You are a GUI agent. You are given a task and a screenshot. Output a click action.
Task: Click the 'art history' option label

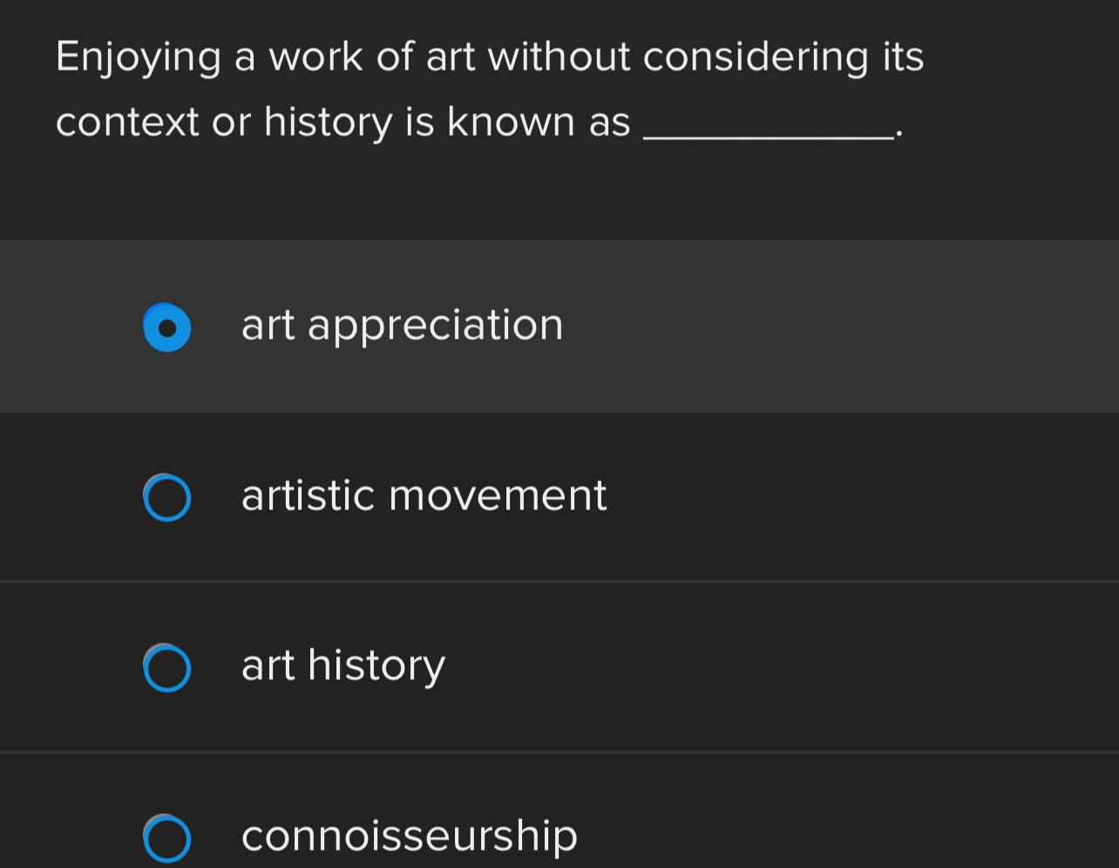pyautogui.click(x=342, y=667)
